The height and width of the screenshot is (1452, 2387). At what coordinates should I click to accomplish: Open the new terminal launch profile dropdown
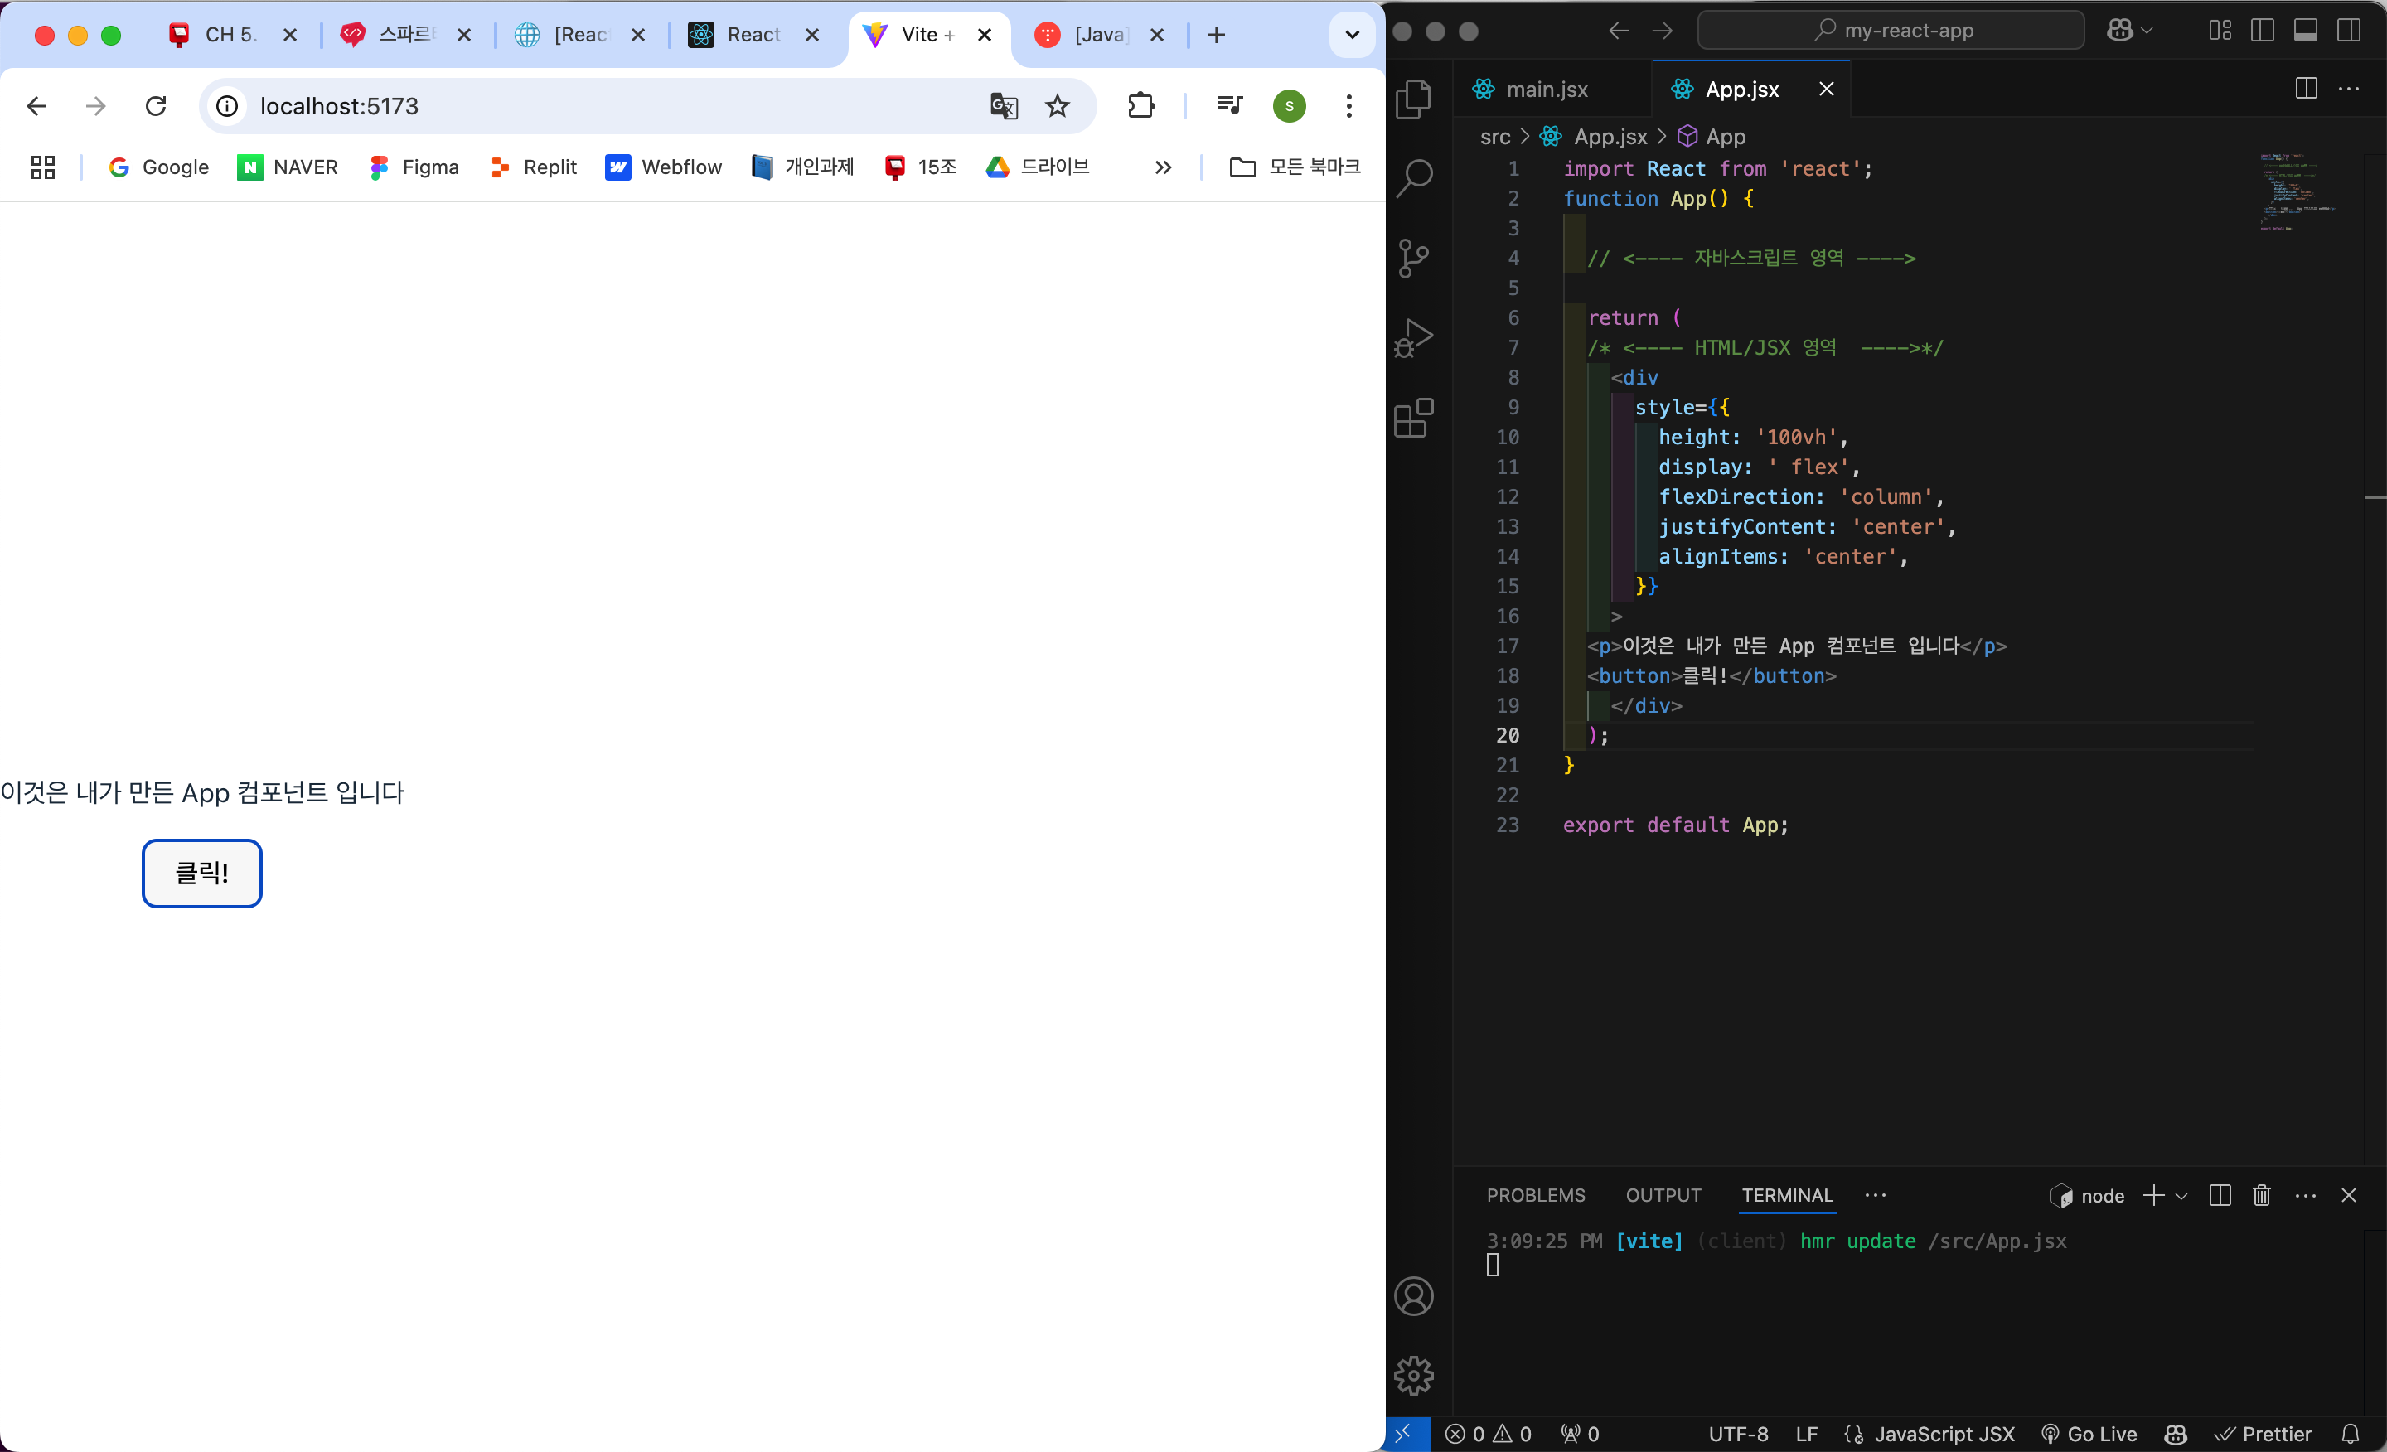click(x=2181, y=1196)
